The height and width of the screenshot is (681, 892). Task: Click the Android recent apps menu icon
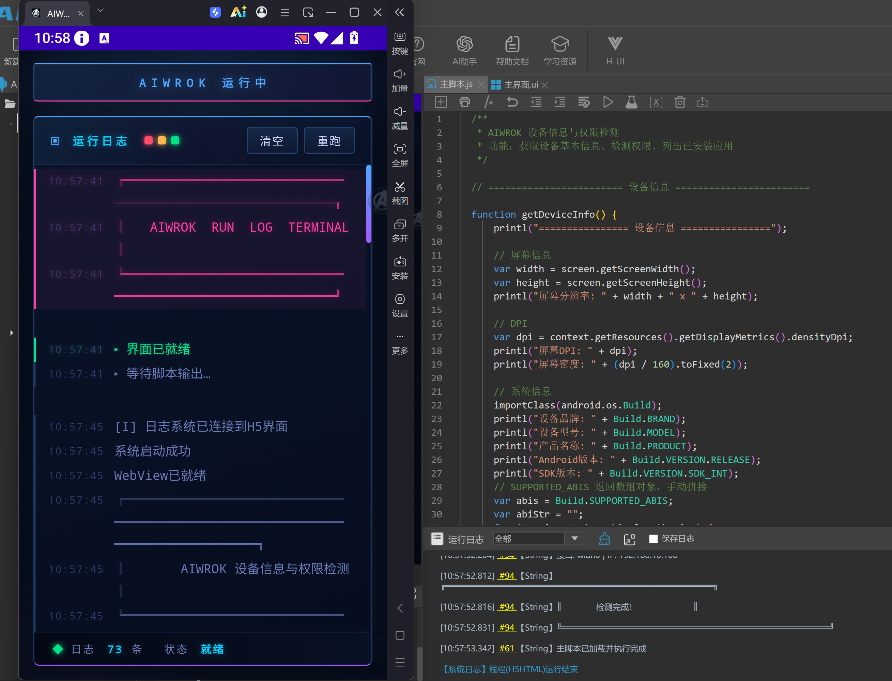click(x=400, y=662)
